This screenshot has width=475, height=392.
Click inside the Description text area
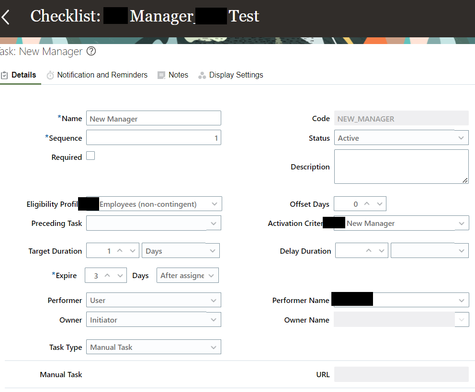[401, 166]
